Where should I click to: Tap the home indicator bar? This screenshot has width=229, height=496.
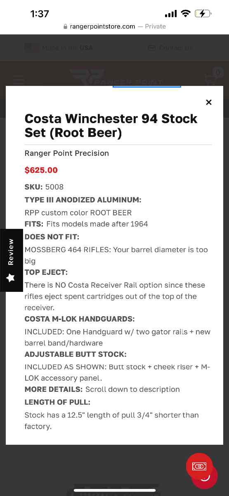tap(114, 490)
